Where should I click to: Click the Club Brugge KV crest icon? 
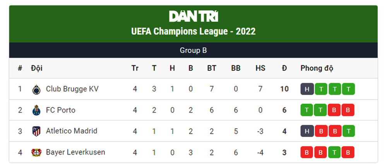[x=36, y=89]
